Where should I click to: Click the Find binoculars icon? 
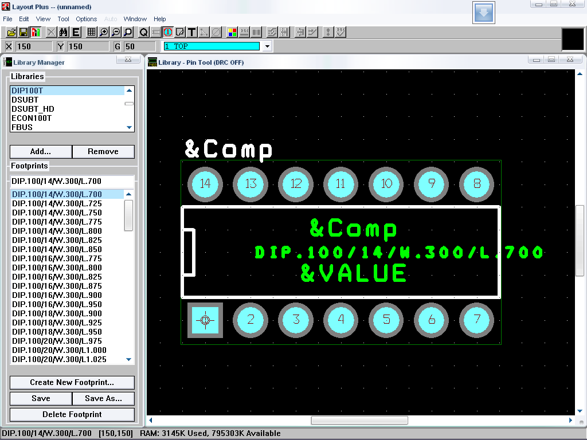[63, 32]
